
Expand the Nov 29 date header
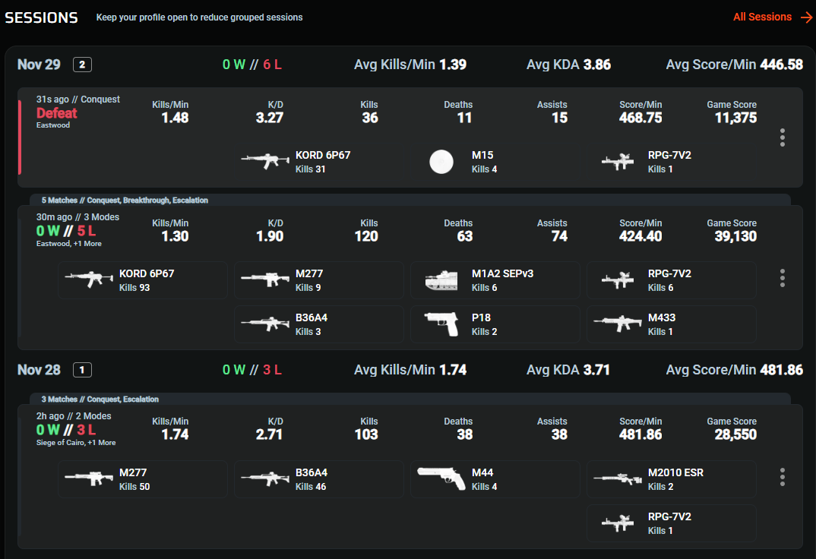click(x=39, y=65)
